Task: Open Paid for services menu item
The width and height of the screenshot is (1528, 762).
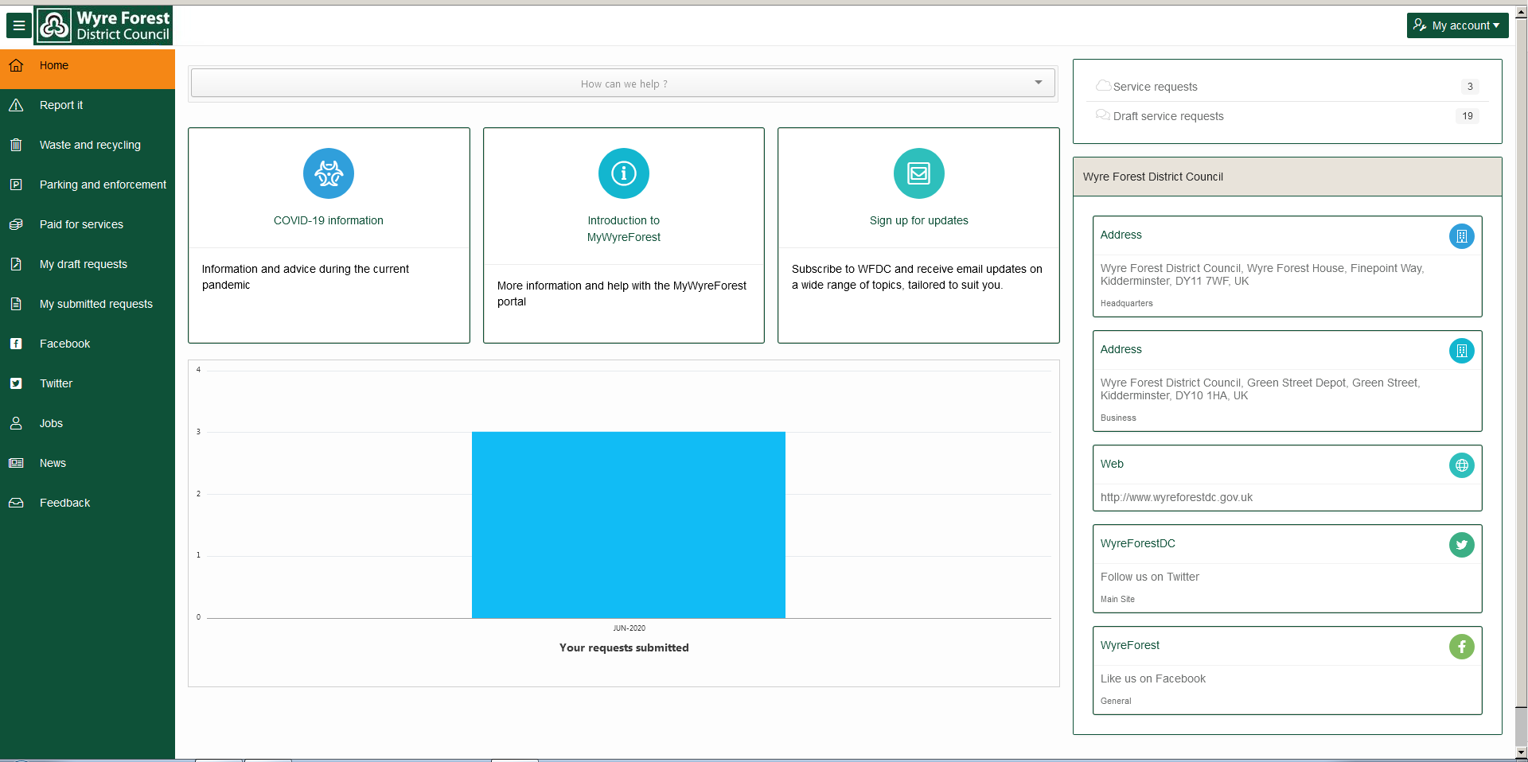Action: [88, 224]
